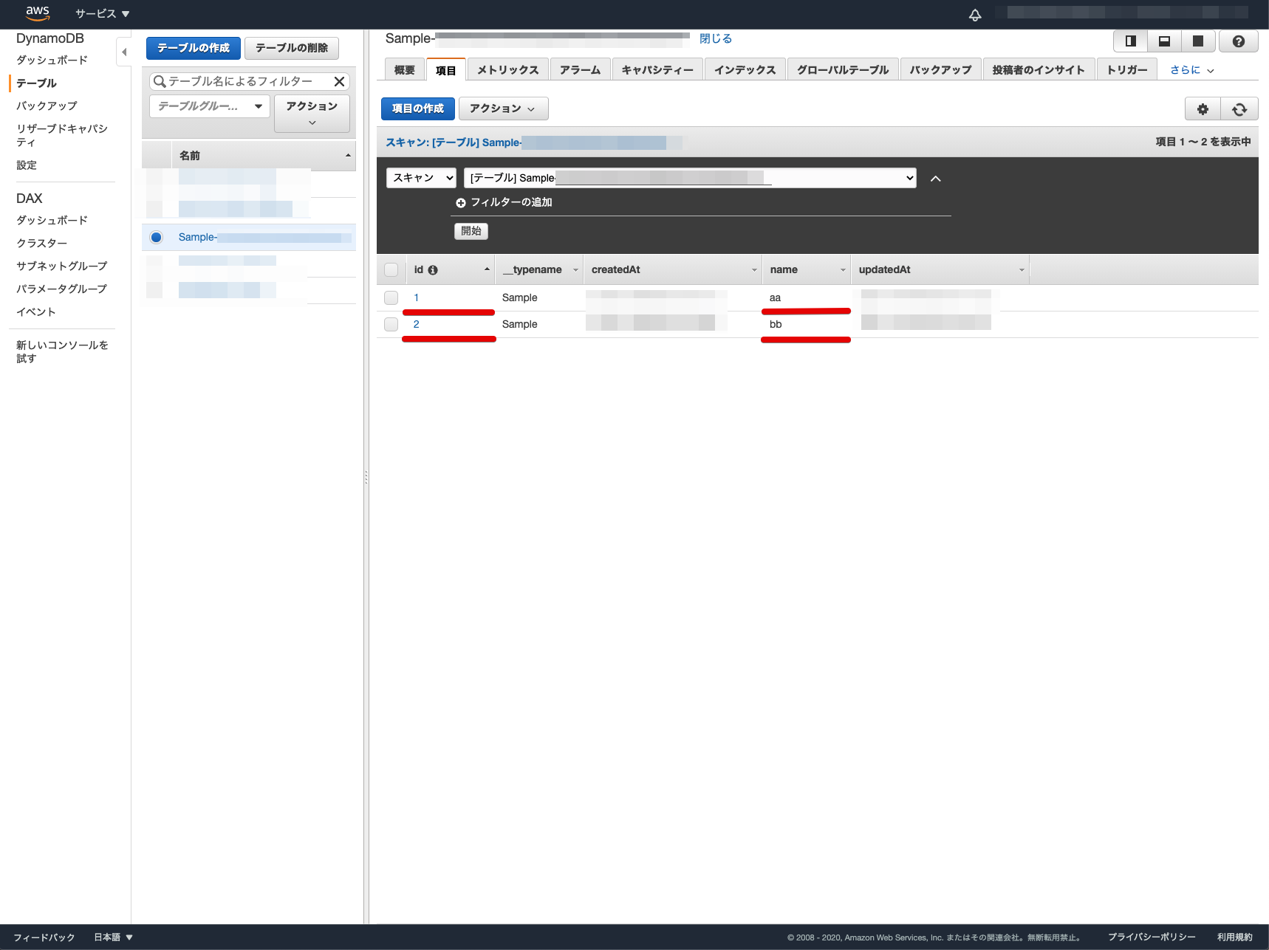Image resolution: width=1269 pixels, height=950 pixels.
Task: Open the スキャン type dropdown
Action: point(421,178)
